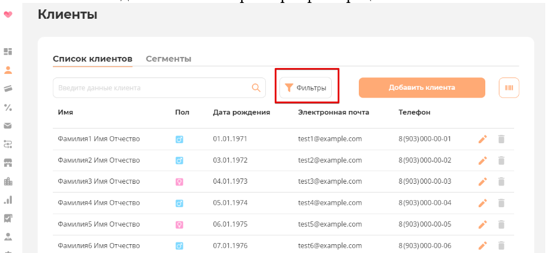Viewport: 550px width, 253px height.
Task: Select the Список клиентов tab
Action: [92, 59]
